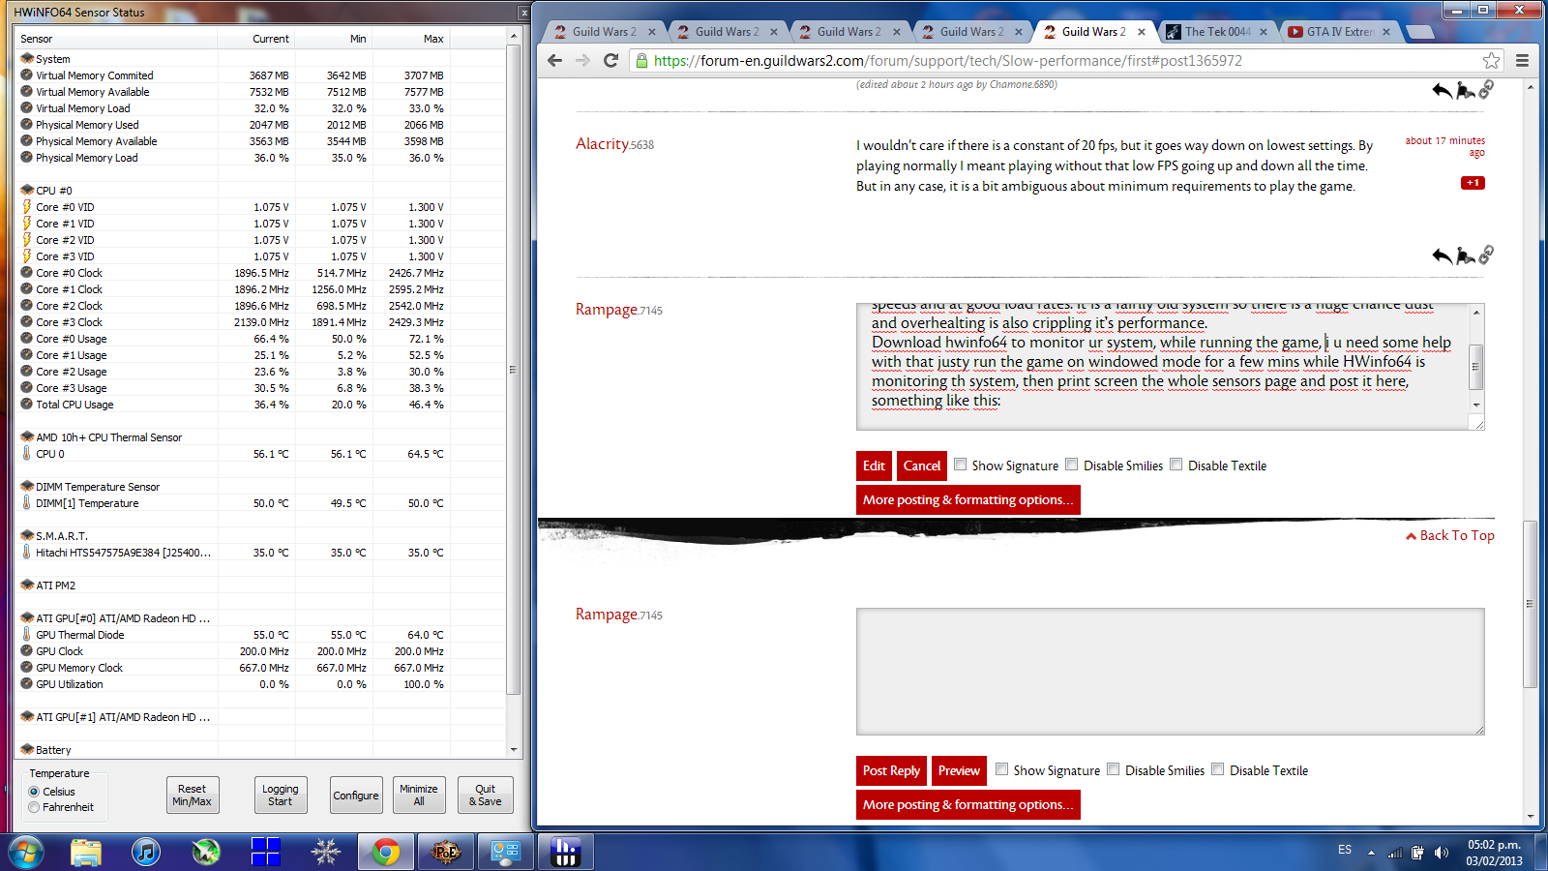Click the Minimize All button in HWiNFO64
Screen dimensions: 1548x871
coord(419,795)
